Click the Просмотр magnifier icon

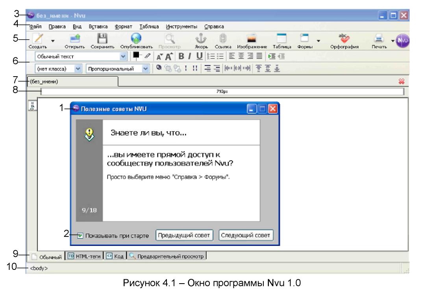click(x=170, y=38)
